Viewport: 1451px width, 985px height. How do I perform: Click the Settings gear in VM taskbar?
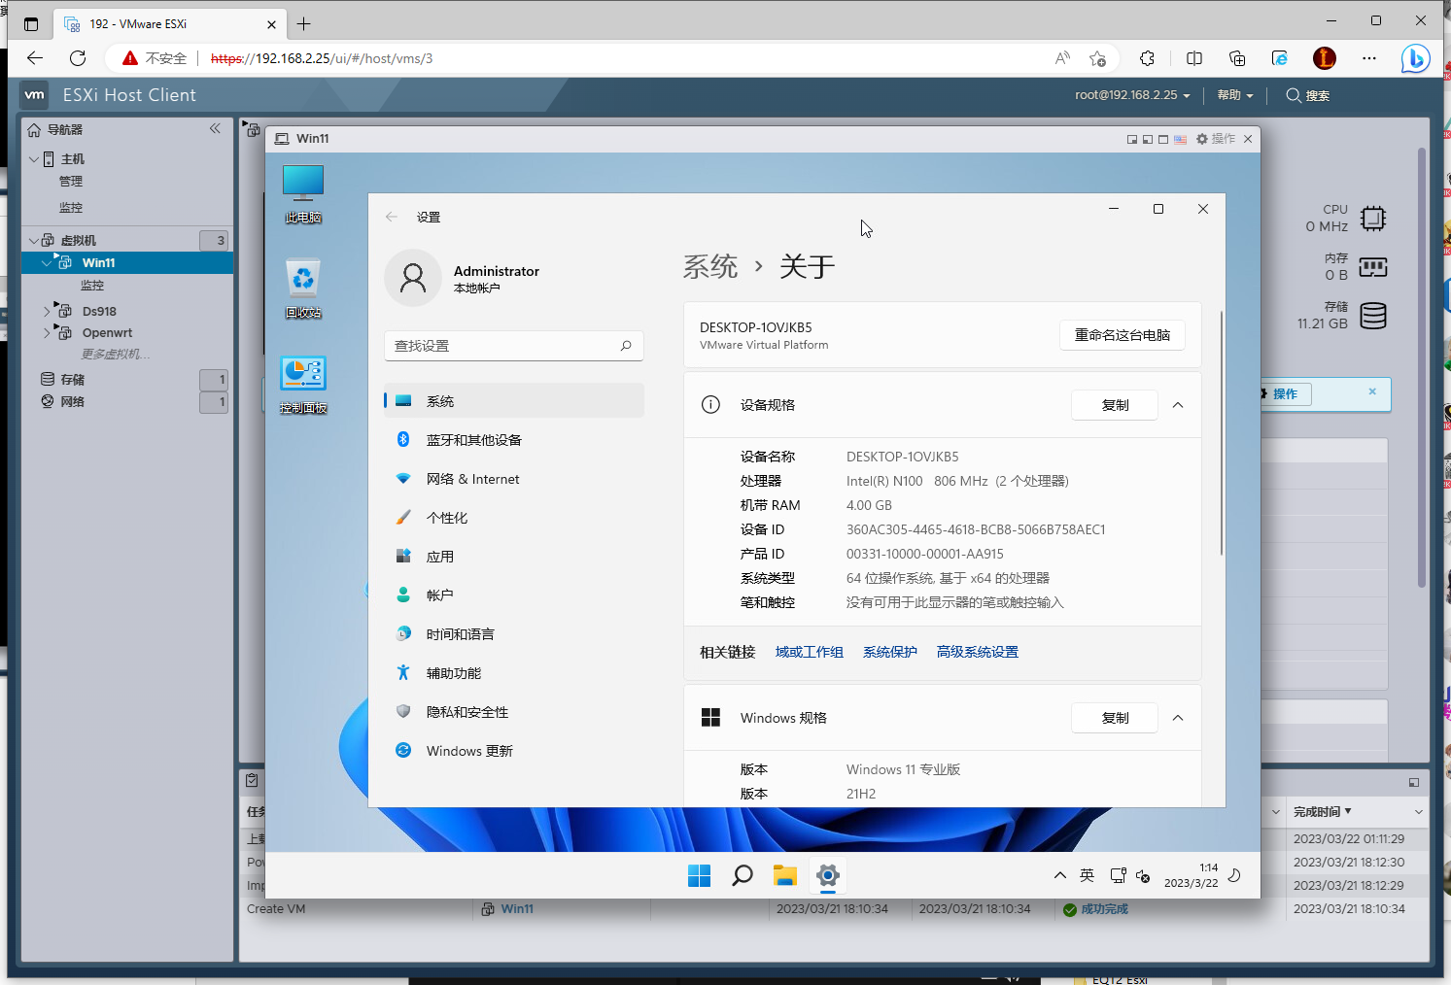827,876
